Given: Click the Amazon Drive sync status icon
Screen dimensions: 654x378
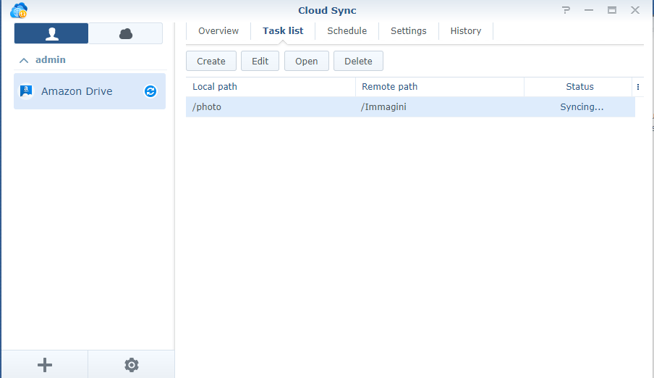Looking at the screenshot, I should [x=150, y=91].
